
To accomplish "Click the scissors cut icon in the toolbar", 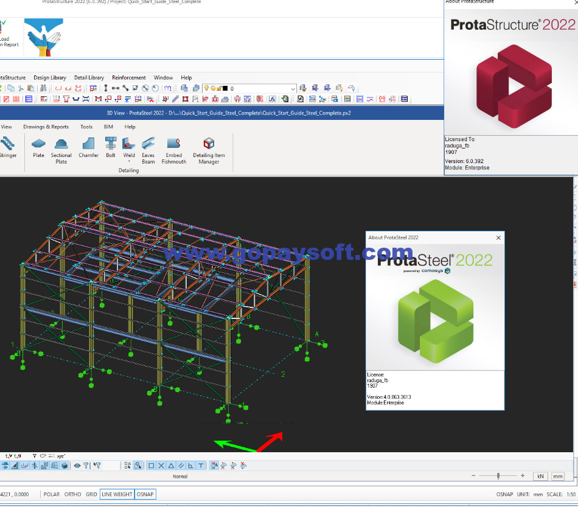I will (x=21, y=88).
